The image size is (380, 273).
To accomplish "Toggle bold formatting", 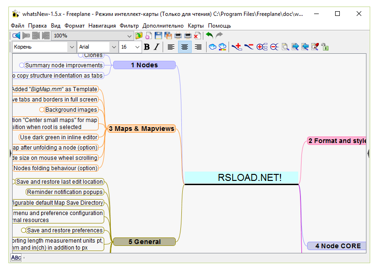I will (147, 47).
